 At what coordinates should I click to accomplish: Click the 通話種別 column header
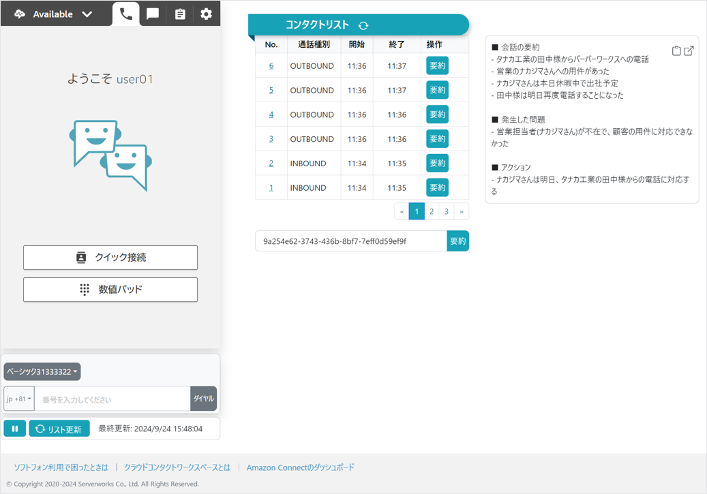pyautogui.click(x=314, y=44)
